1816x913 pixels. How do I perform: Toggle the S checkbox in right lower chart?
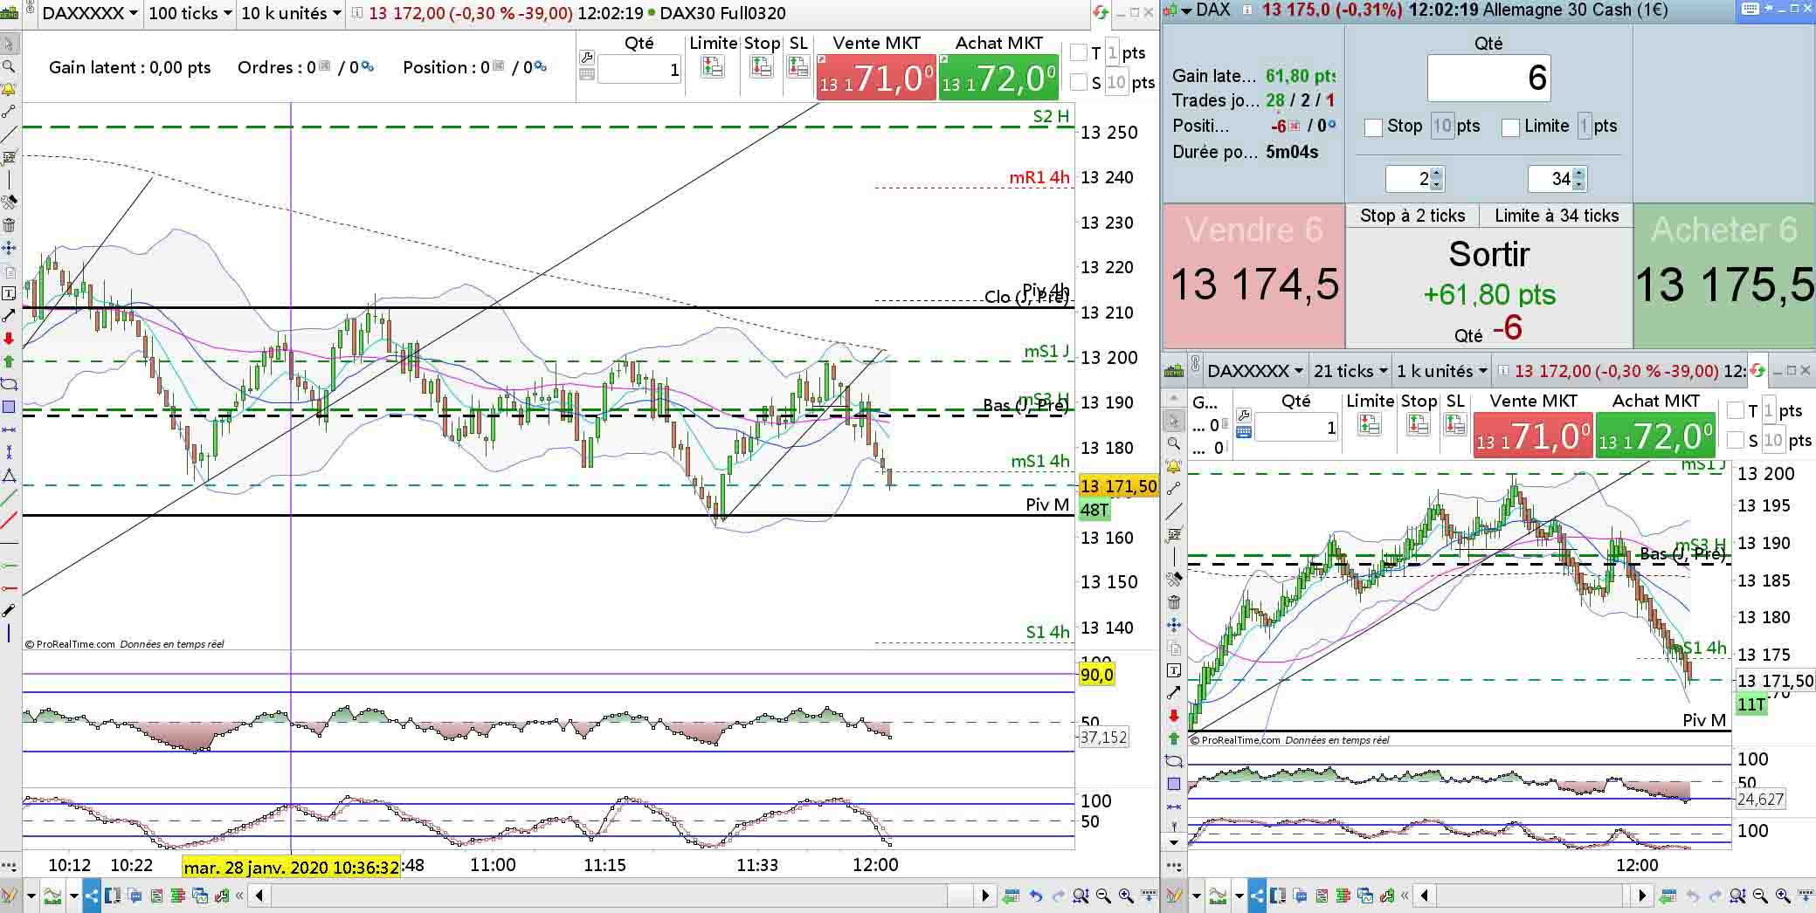click(1736, 441)
